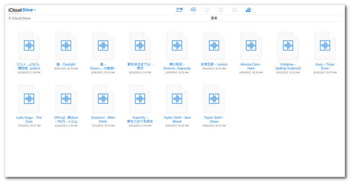Select audio file icon for 風 - Doors file
Image resolution: width=350 pixels, height=182 pixels.
(x=103, y=46)
